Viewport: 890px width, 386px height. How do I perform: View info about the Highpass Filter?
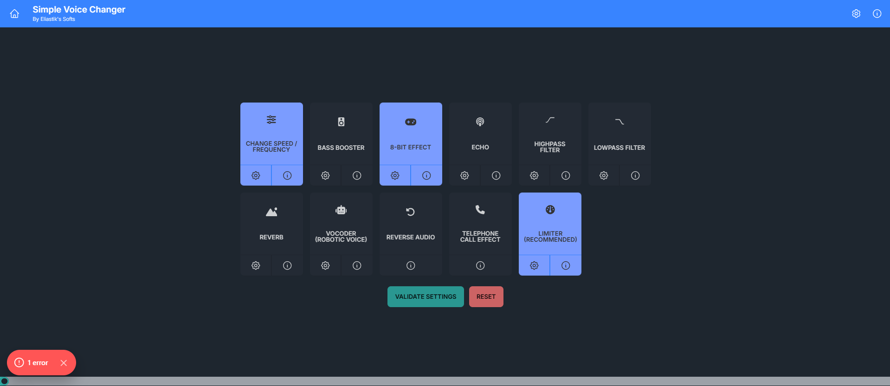565,175
